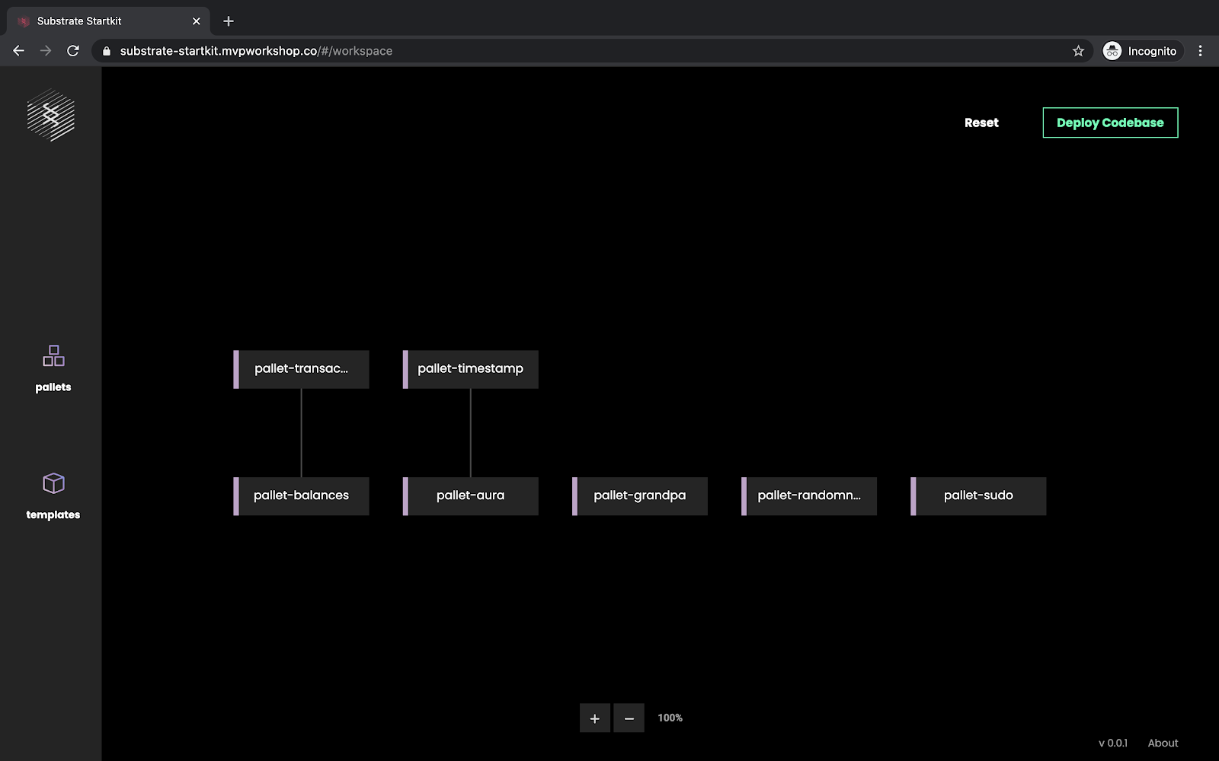This screenshot has height=761, width=1219.
Task: Go back to the previous page
Action: (19, 51)
